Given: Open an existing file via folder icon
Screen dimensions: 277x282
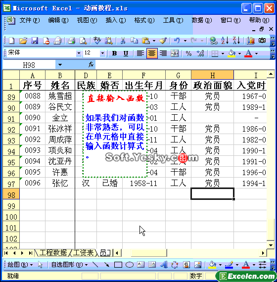Looking at the screenshot, I should click(23, 41).
